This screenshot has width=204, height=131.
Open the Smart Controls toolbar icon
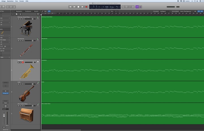tap(8, 7)
